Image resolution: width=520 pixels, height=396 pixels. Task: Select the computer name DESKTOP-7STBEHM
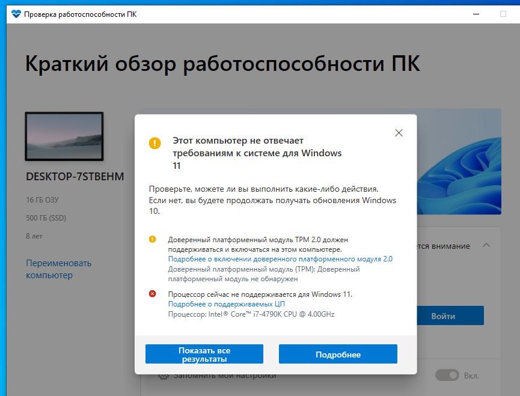[x=75, y=176]
